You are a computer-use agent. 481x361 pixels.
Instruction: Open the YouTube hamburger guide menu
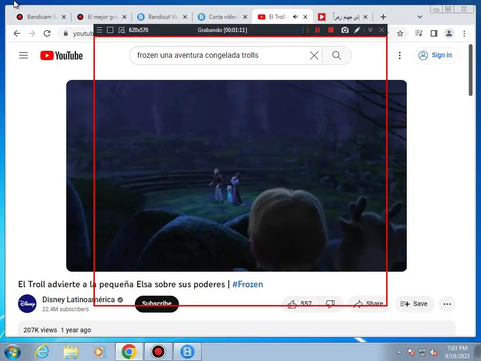pyautogui.click(x=23, y=55)
